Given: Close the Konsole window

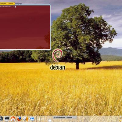Looking at the screenshot, I should (20, 4).
